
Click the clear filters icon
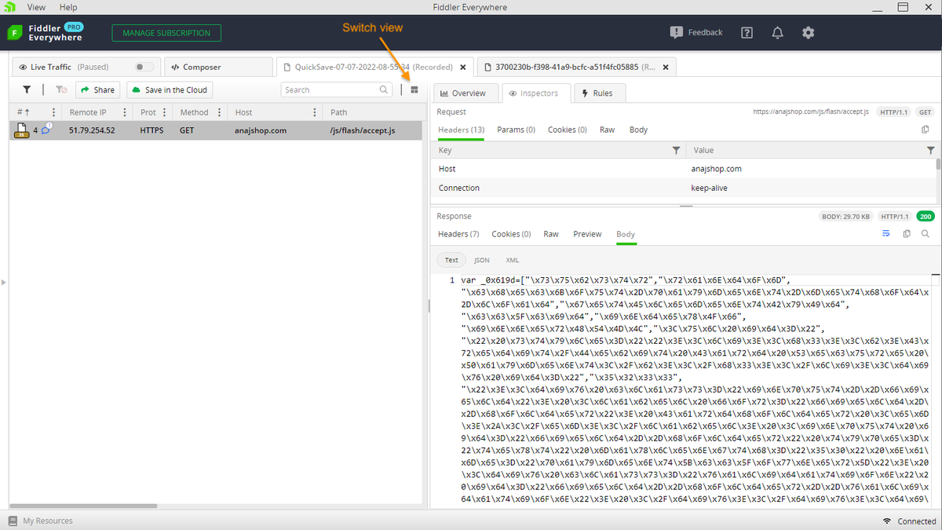61,90
